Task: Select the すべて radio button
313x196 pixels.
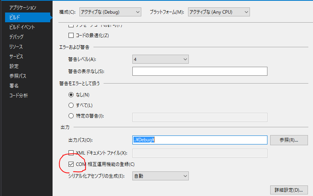Action: click(71, 105)
